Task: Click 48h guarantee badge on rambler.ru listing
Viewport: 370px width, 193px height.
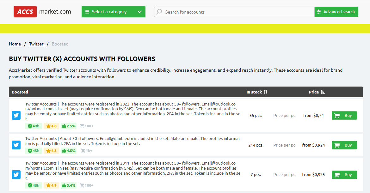Action: (34, 151)
